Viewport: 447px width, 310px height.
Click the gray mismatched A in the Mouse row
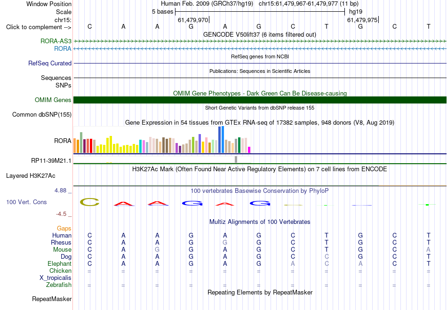tap(429, 250)
